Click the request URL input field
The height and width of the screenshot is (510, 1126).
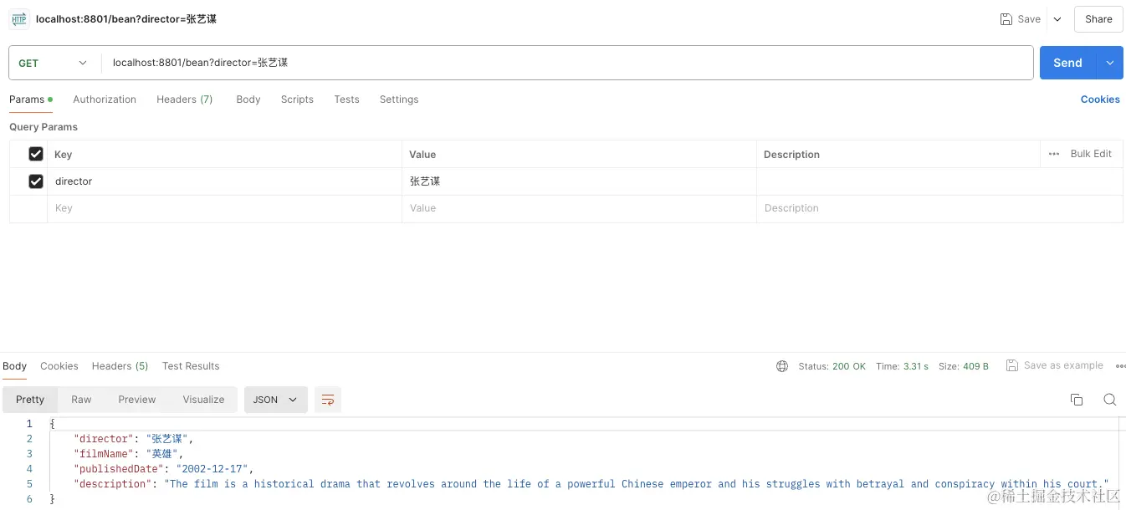(569, 63)
